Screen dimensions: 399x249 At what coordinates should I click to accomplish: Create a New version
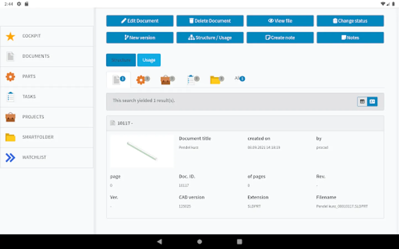[140, 38]
